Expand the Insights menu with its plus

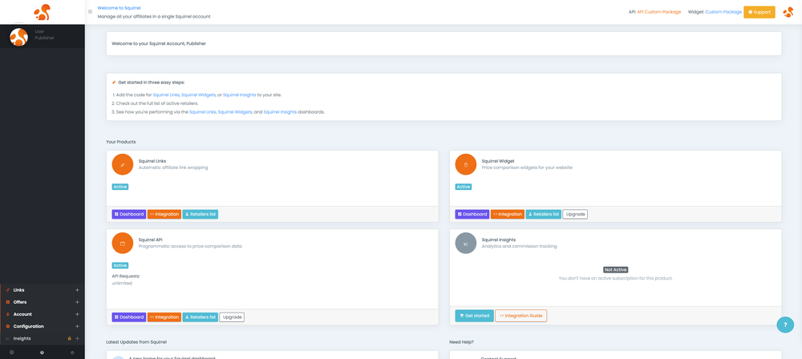click(77, 338)
